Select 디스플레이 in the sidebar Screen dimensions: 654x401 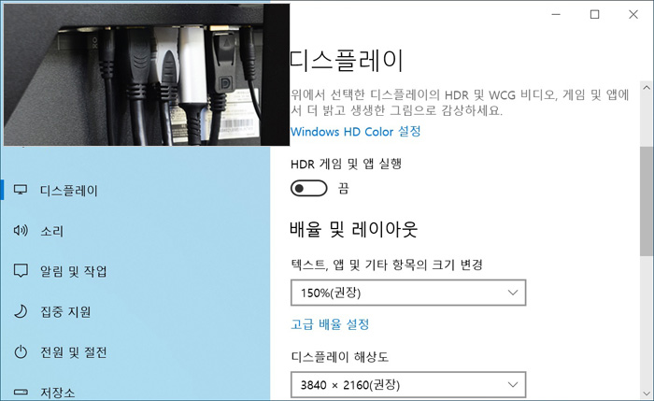69,191
